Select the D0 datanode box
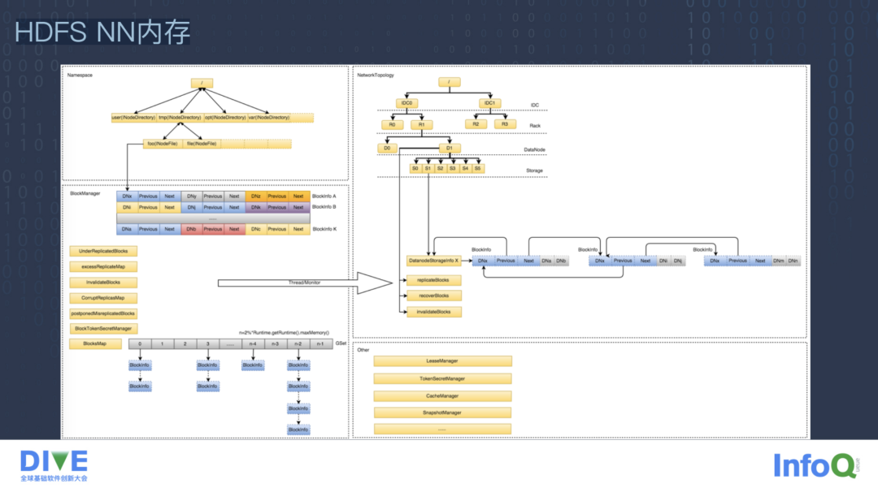The width and height of the screenshot is (878, 488). [387, 148]
